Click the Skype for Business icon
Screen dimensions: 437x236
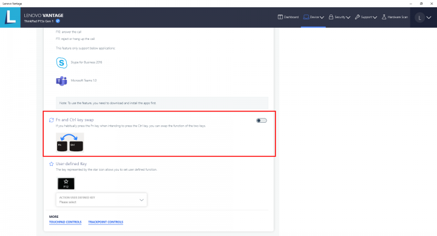pos(61,62)
